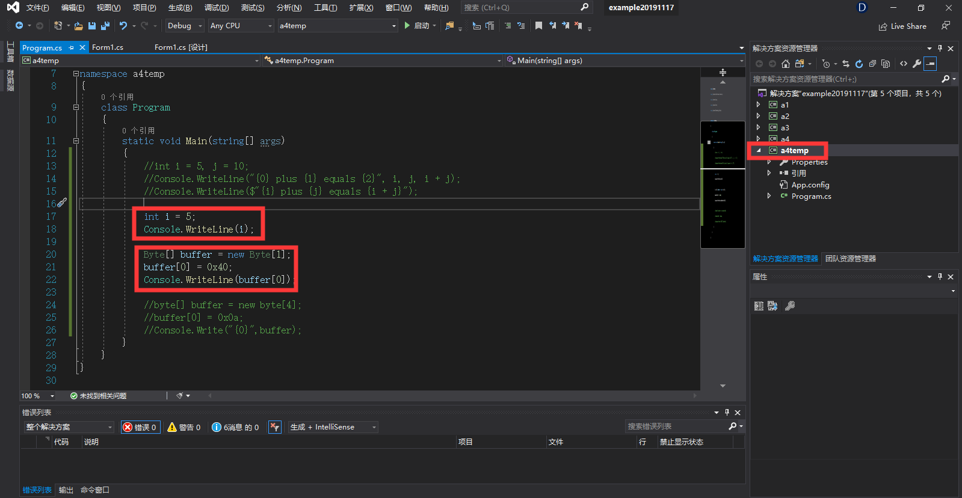Switch to the 输出 tab

point(66,490)
